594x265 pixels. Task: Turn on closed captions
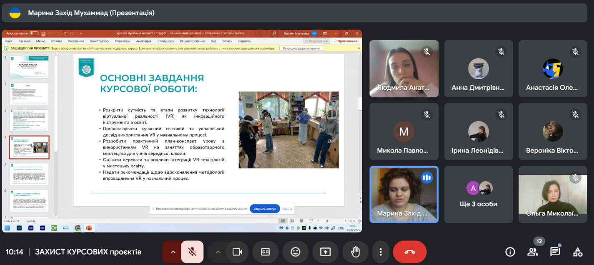pos(266,252)
